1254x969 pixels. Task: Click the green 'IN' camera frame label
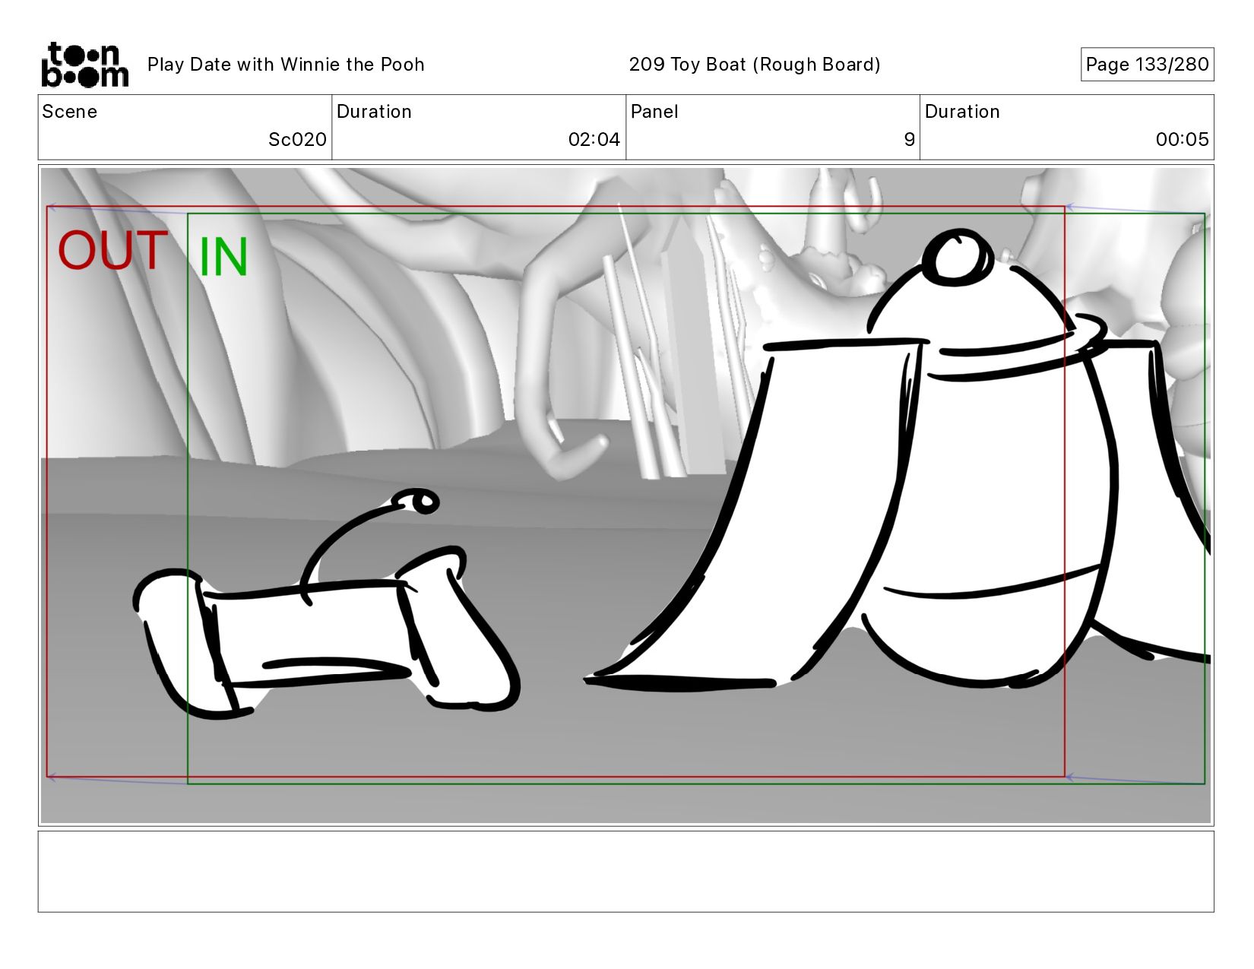(x=223, y=257)
